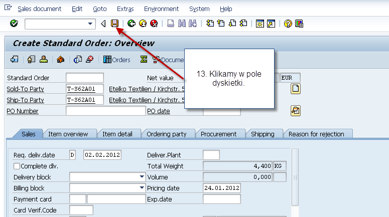Click the stacked pages icon in application toolbar
The image size is (389, 217).
point(78,60)
